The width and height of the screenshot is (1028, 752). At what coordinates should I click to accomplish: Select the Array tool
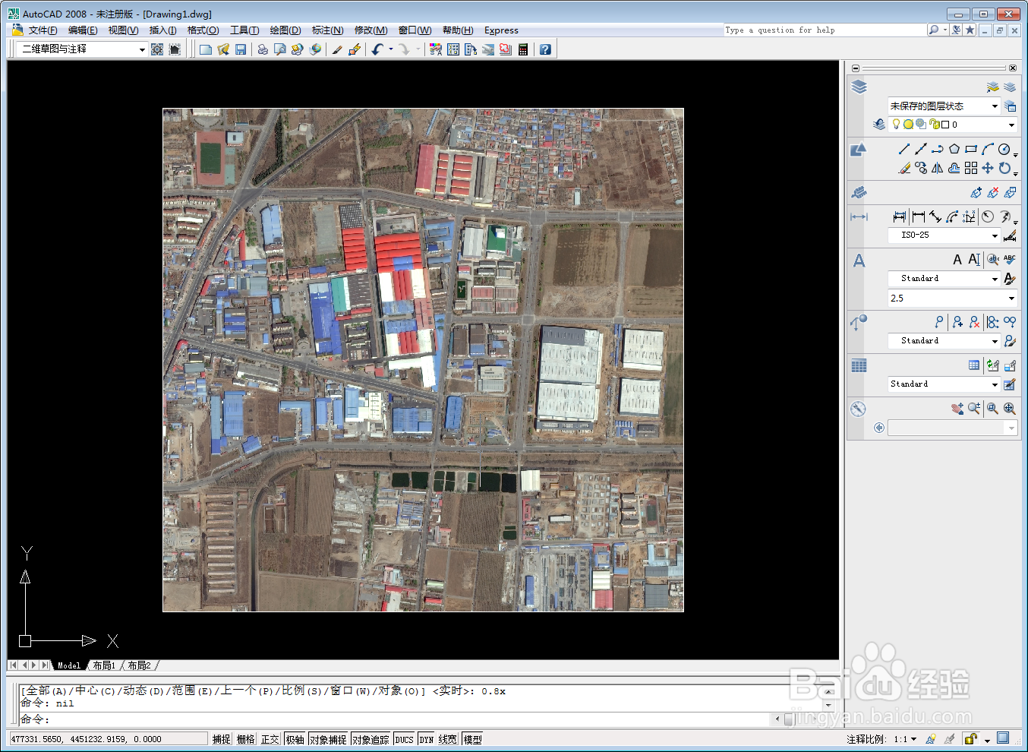pyautogui.click(x=971, y=168)
